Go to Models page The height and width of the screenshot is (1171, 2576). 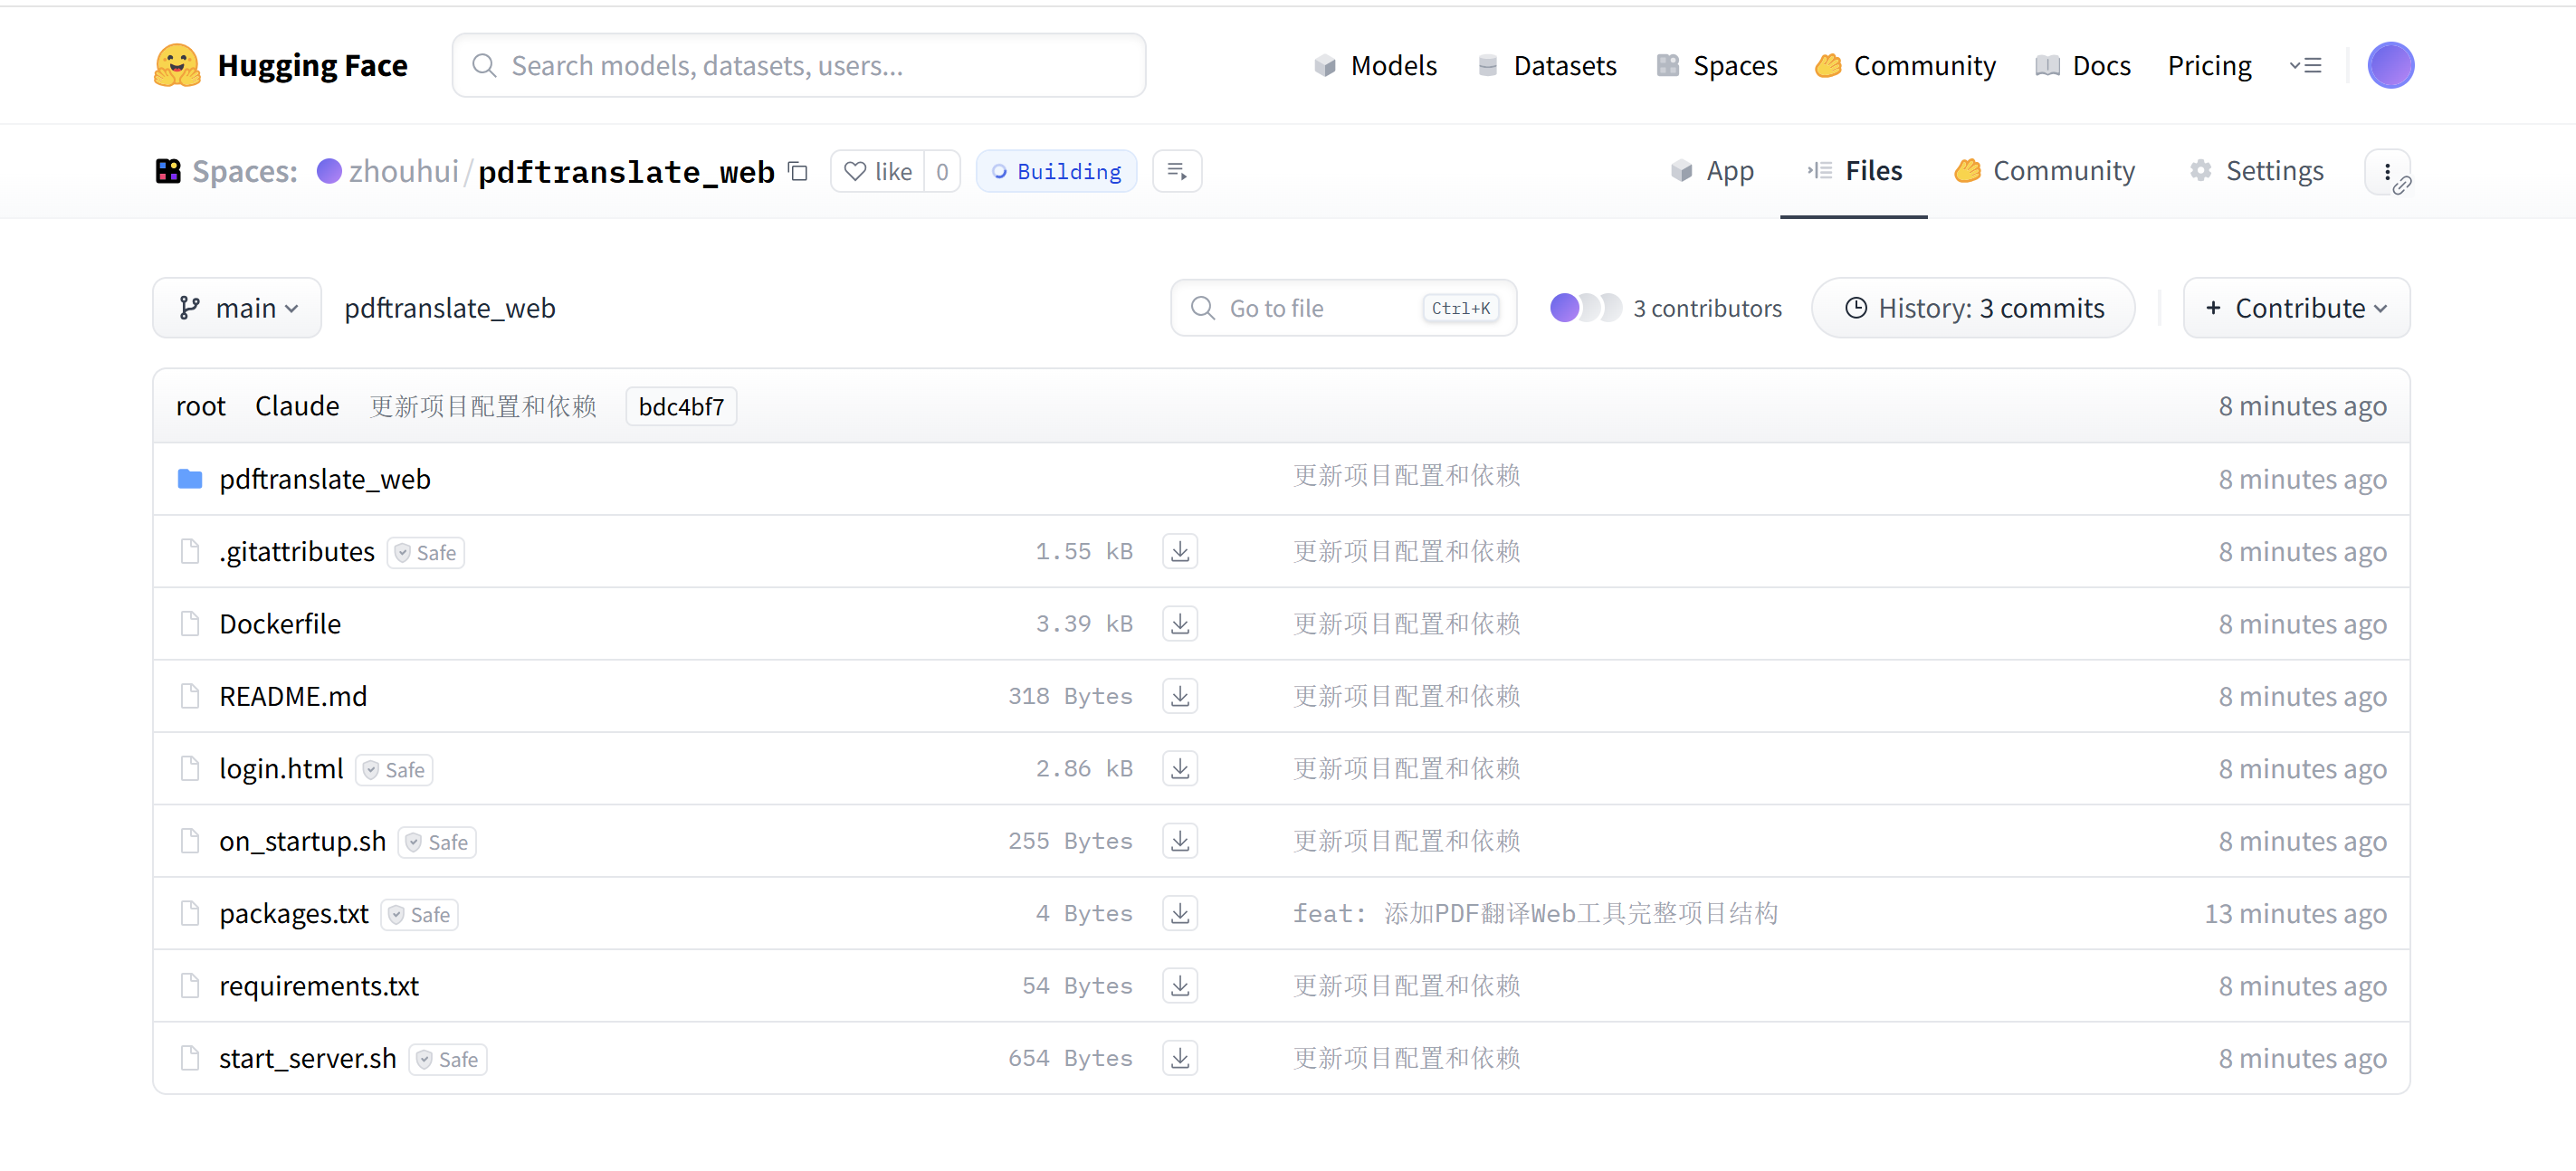[1375, 65]
